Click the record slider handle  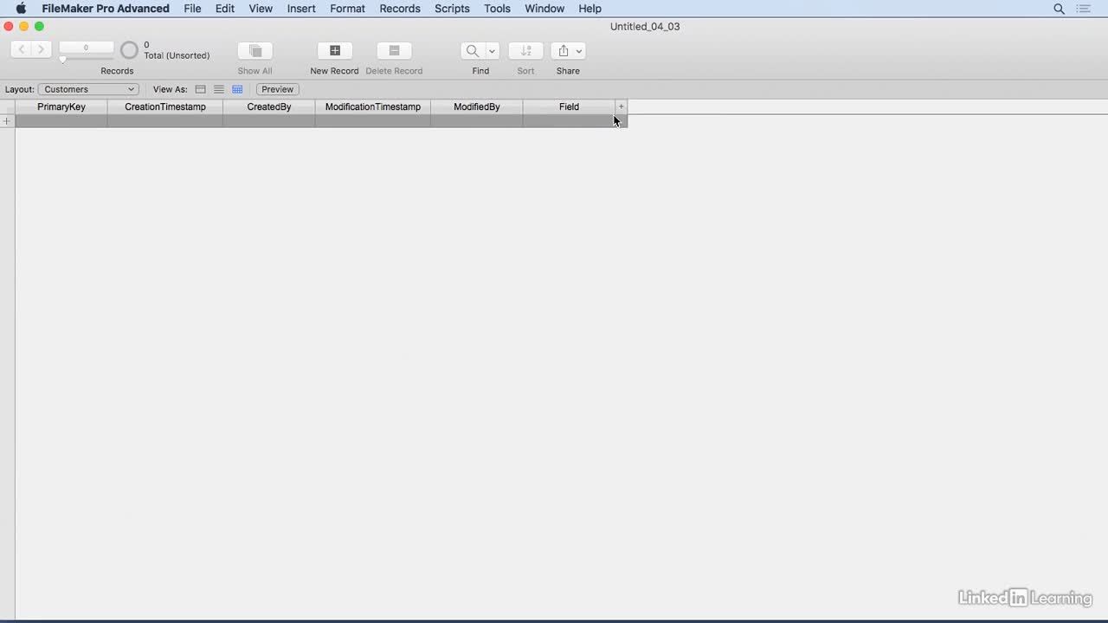(x=62, y=60)
